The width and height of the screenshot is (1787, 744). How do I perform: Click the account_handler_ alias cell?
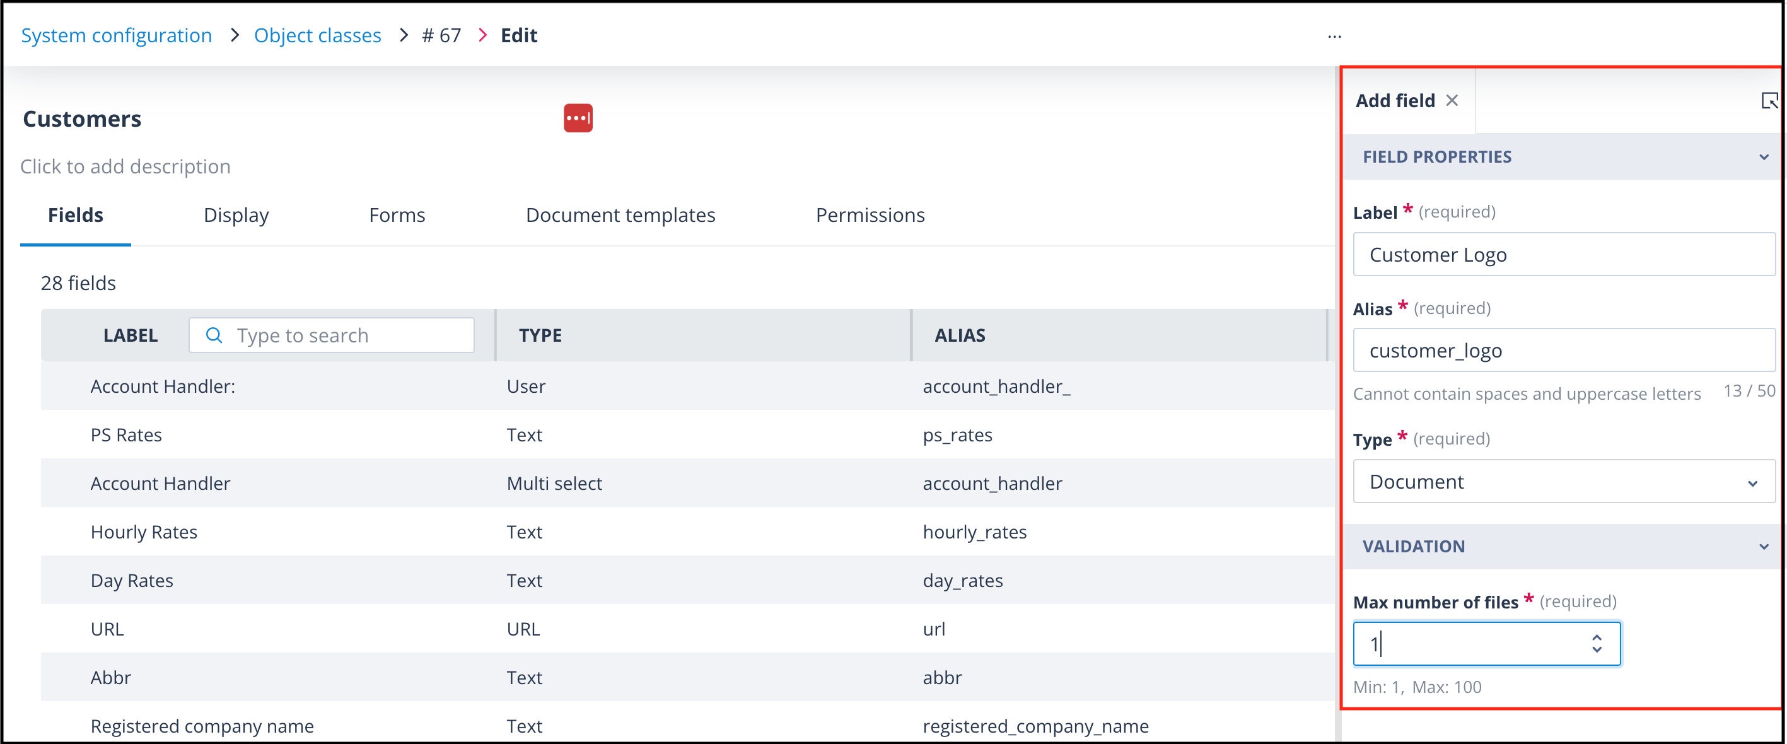996,387
